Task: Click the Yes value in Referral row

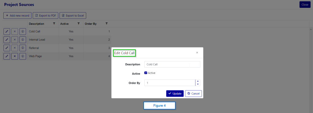Action: pos(71,48)
